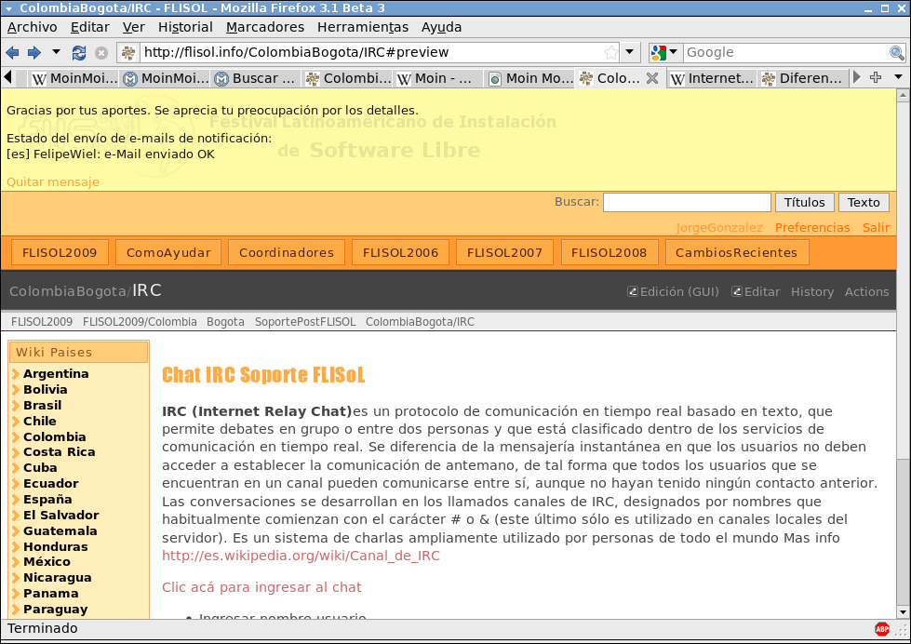The image size is (911, 644).
Task: Bookmark page with the star icon
Action: click(610, 53)
